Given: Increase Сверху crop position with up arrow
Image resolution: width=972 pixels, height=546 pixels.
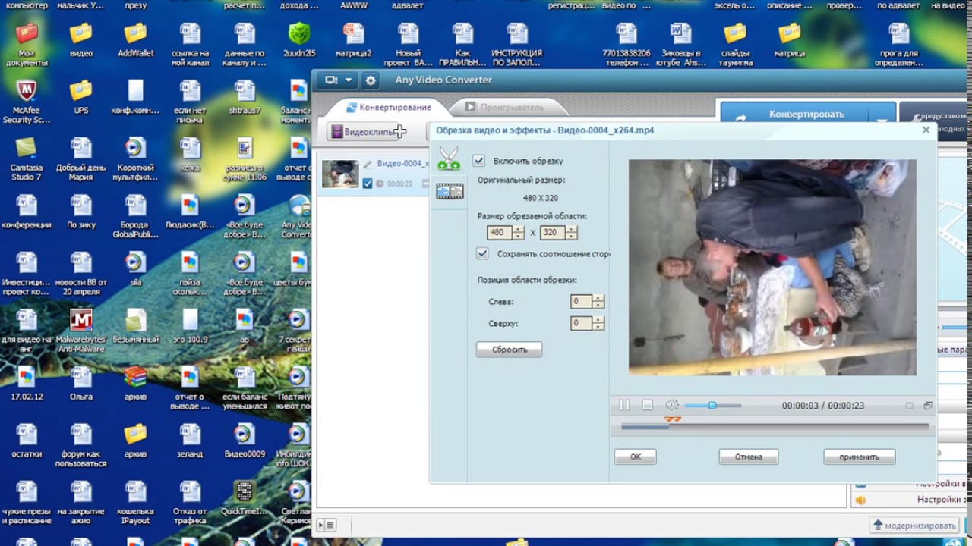Looking at the screenshot, I should (x=599, y=320).
